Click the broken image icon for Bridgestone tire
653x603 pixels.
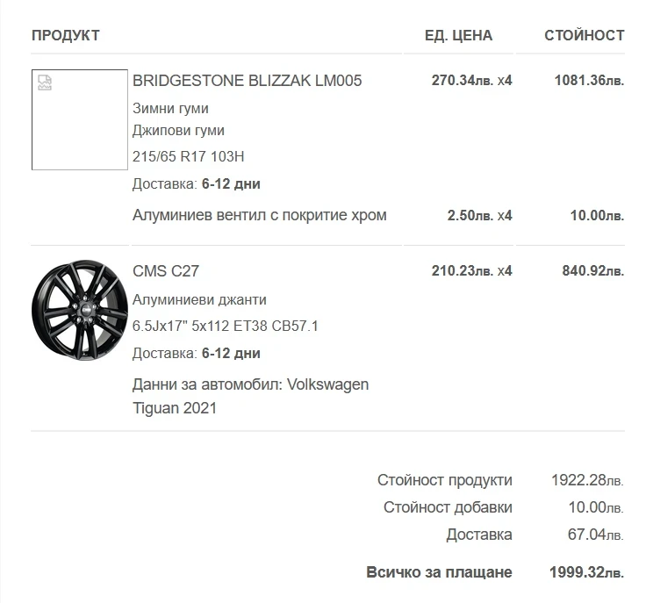click(x=46, y=83)
